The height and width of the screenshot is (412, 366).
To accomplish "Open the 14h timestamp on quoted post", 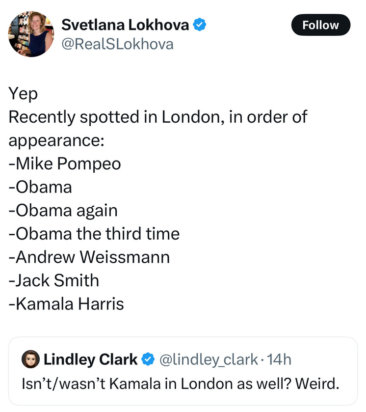I will [x=280, y=360].
